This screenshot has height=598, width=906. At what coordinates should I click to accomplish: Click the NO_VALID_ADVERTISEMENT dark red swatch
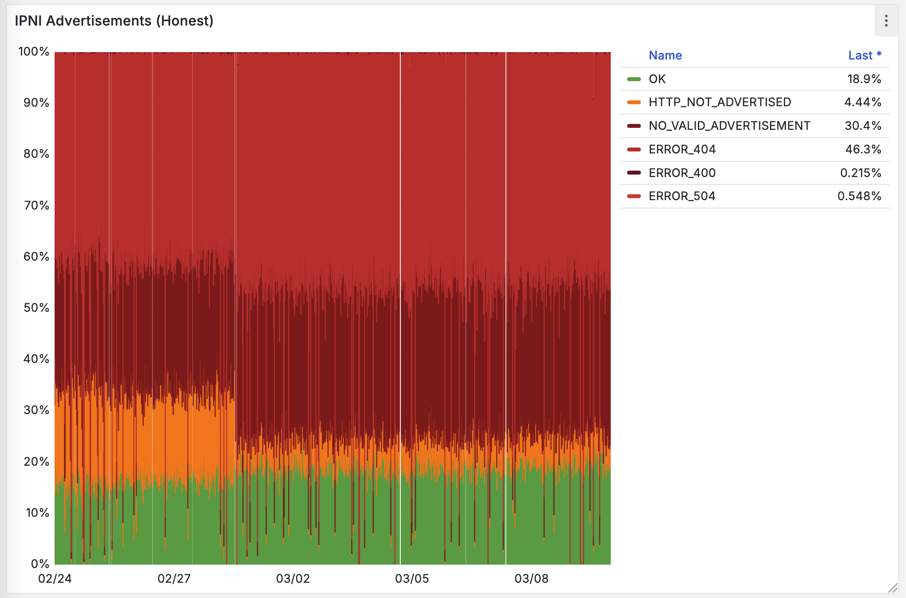634,126
